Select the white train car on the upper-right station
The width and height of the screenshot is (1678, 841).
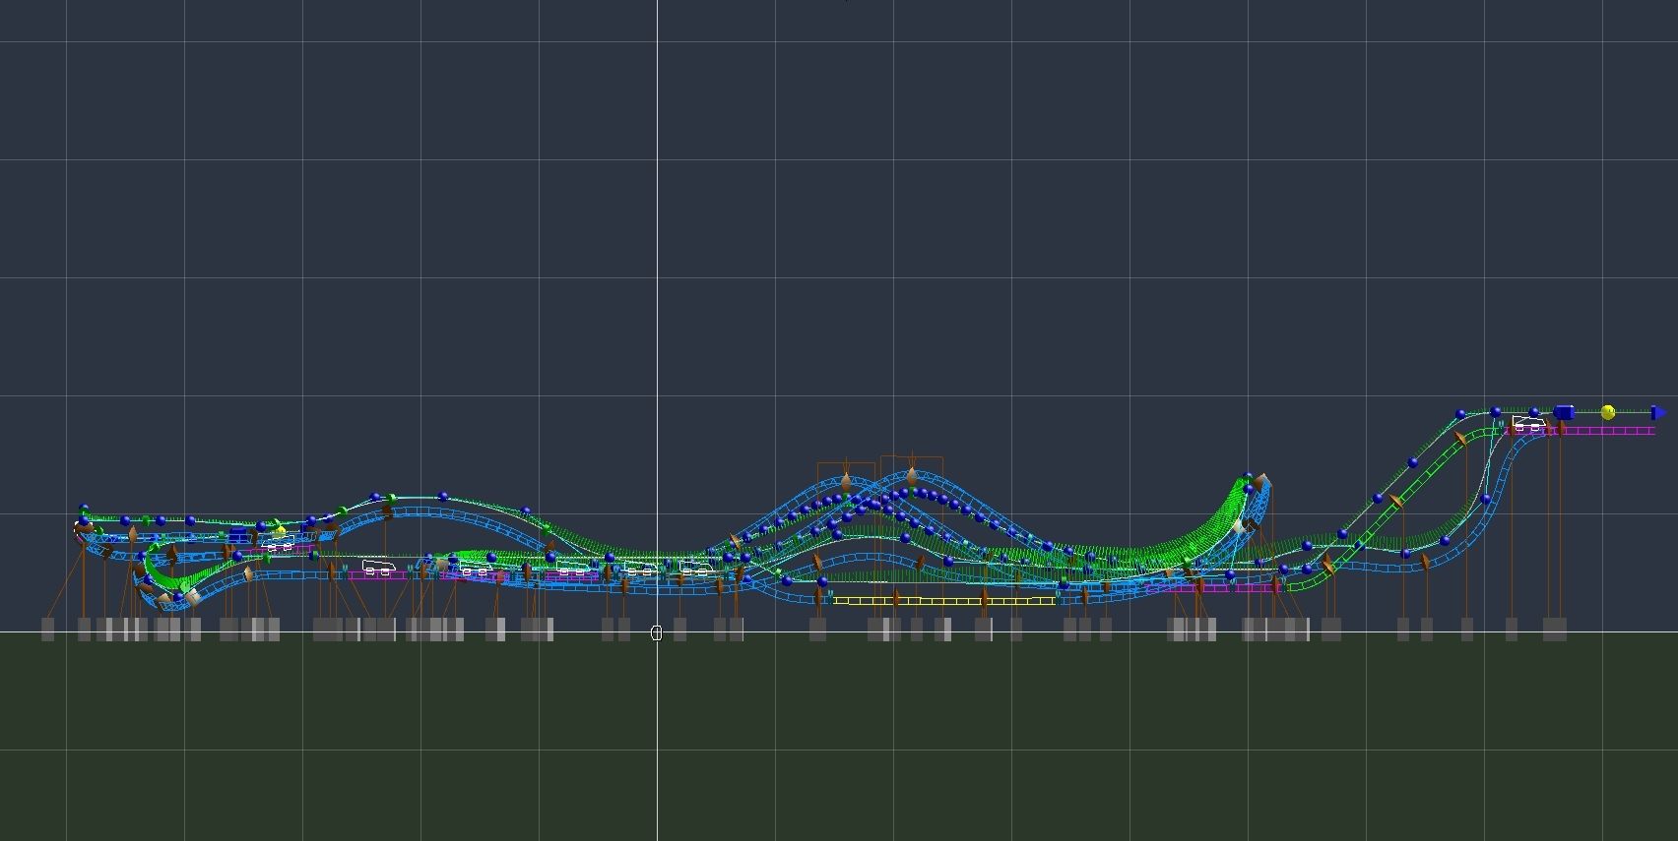click(x=1528, y=424)
